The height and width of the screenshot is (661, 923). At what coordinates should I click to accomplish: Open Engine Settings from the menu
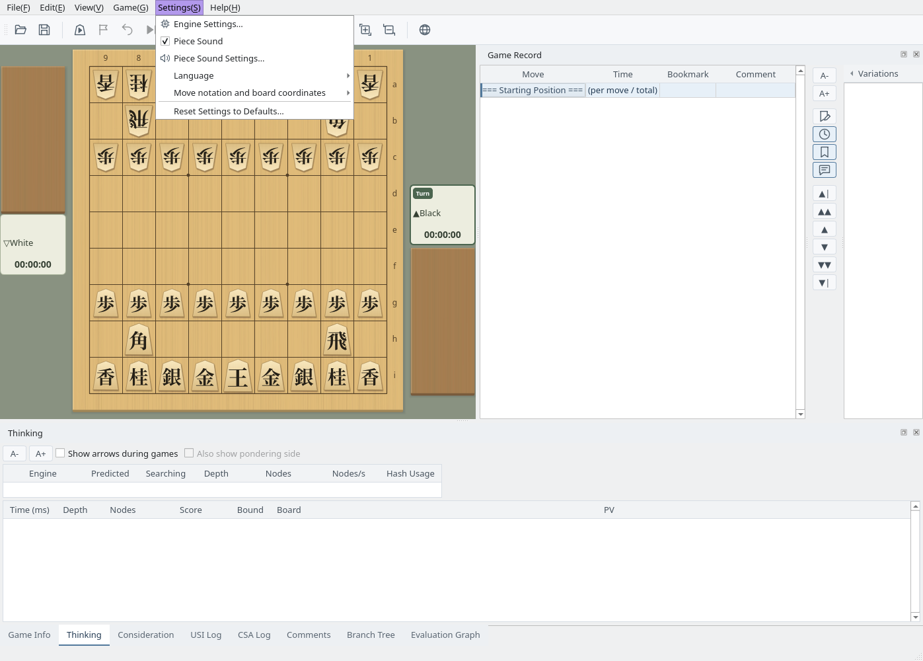click(254, 24)
